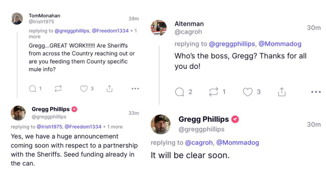Click the verified badge beside left Gregg Phillips

(74, 109)
